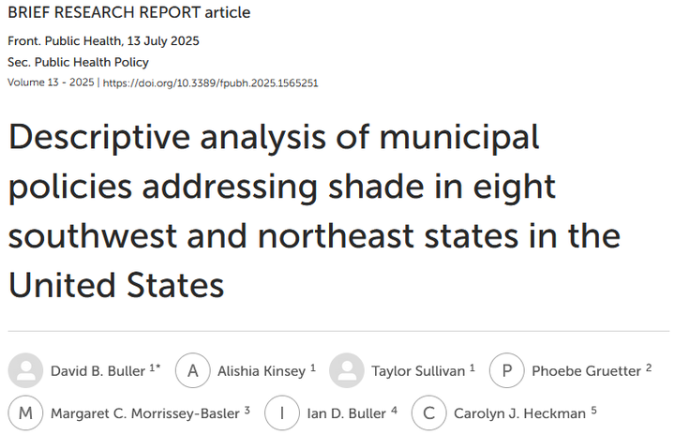Select Taylor Sullivan author name
This screenshot has width=675, height=435.
click(x=419, y=371)
